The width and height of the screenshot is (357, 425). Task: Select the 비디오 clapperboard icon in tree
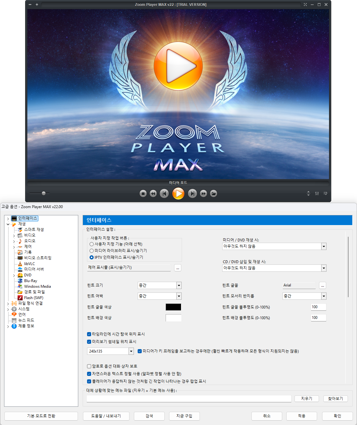[20, 235]
